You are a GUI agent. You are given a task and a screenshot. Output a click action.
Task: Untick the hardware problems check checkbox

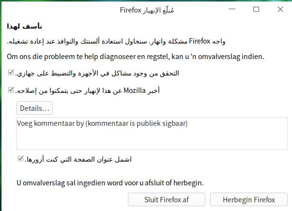[11, 72]
